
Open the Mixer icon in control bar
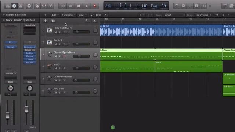(44, 6)
